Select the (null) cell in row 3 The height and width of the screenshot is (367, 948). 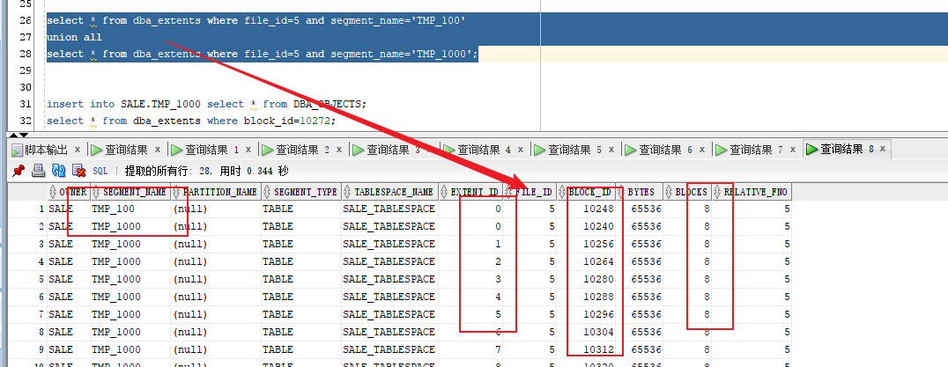(x=216, y=244)
